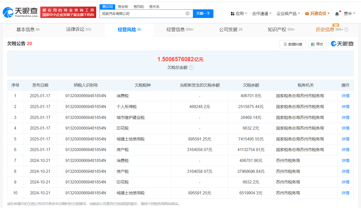Clear search box using the X icon
361x208 pixels.
pos(187,13)
